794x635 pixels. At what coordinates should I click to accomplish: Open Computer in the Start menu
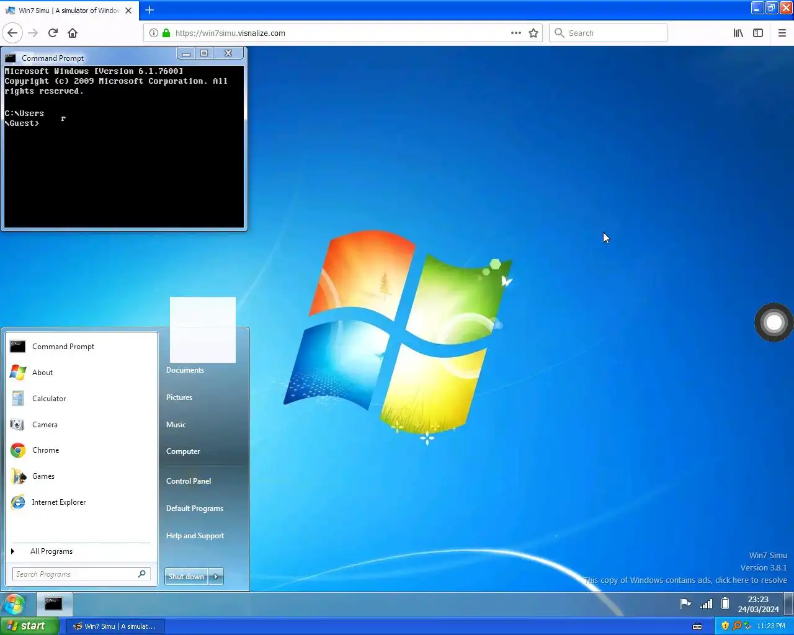[x=183, y=451]
